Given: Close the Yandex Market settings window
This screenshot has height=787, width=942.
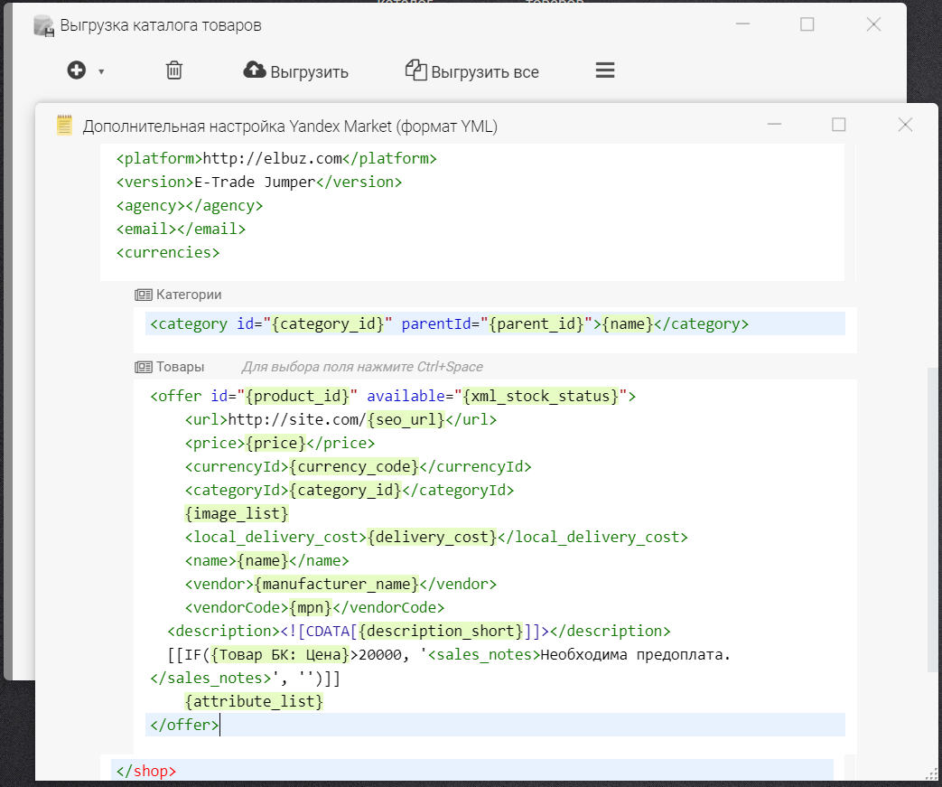Looking at the screenshot, I should 905,125.
